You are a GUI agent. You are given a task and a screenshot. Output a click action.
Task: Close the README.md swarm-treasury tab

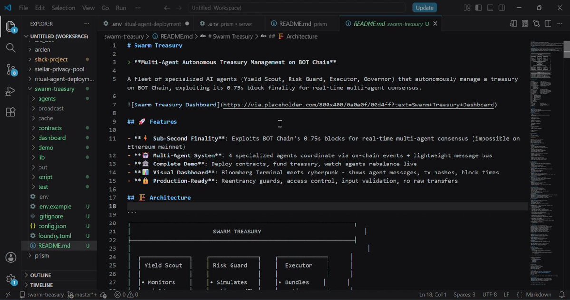pyautogui.click(x=435, y=24)
